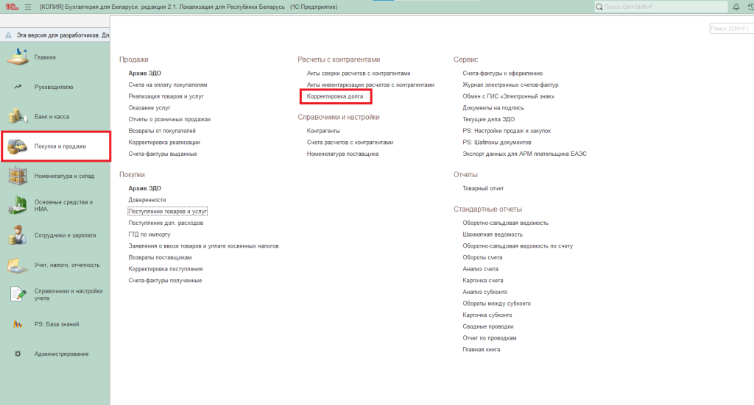Open the Товарный отчет link
The height and width of the screenshot is (405, 754).
pyautogui.click(x=483, y=188)
